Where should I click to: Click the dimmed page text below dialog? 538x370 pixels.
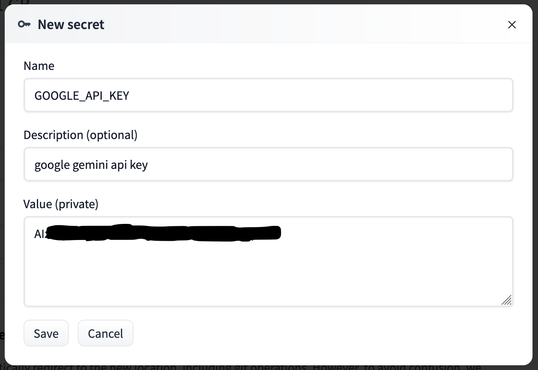point(240,368)
